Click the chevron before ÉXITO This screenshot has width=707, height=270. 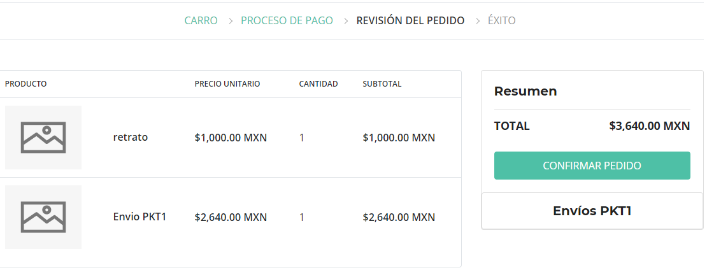(x=478, y=21)
